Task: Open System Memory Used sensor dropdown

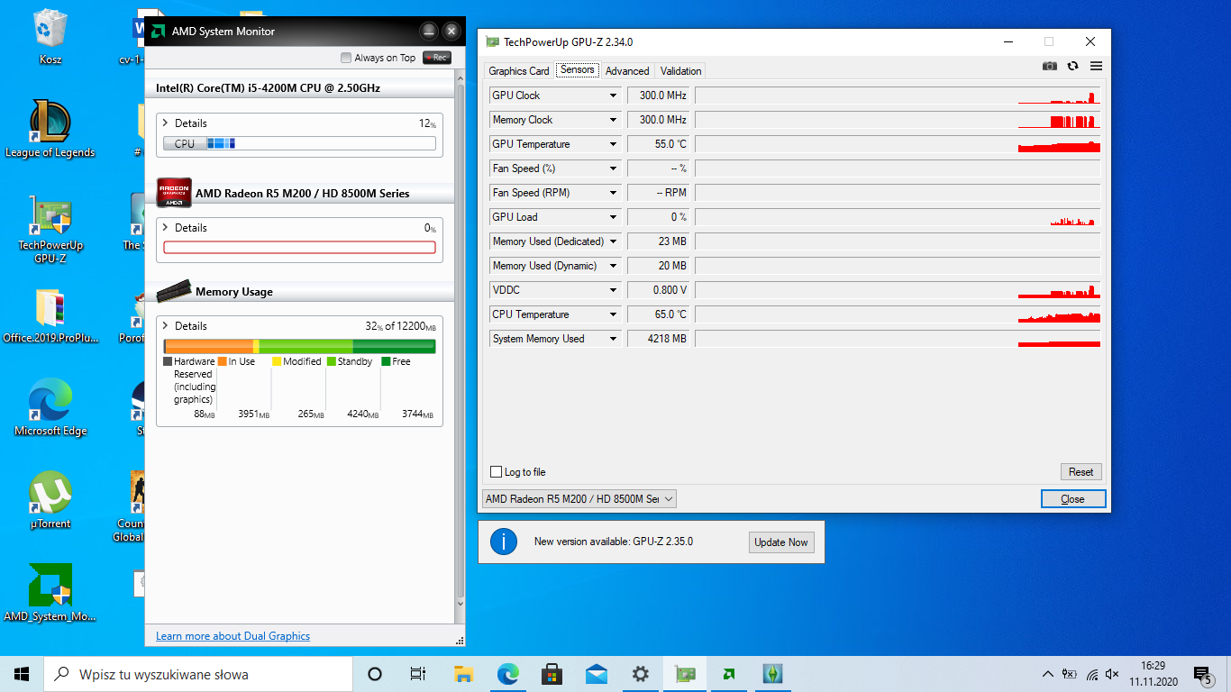Action: [x=613, y=339]
